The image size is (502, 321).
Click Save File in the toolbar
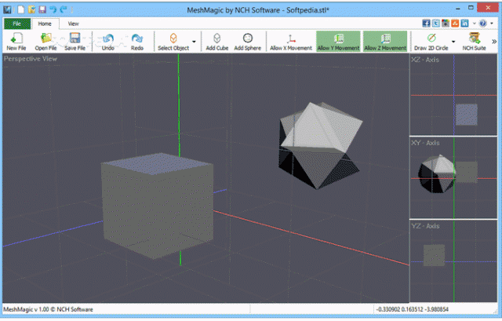(x=75, y=41)
